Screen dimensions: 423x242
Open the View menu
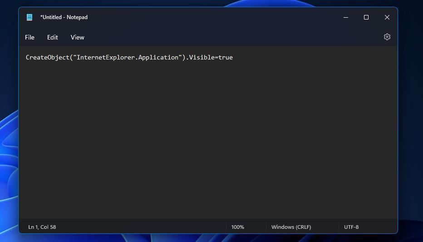[x=78, y=37]
